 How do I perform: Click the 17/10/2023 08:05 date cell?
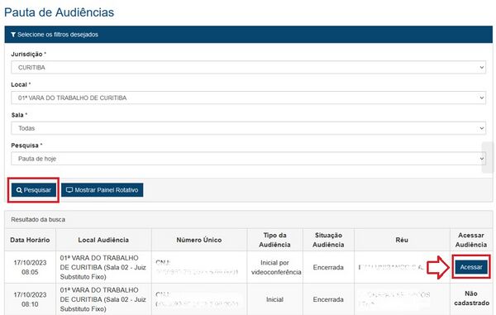click(30, 267)
